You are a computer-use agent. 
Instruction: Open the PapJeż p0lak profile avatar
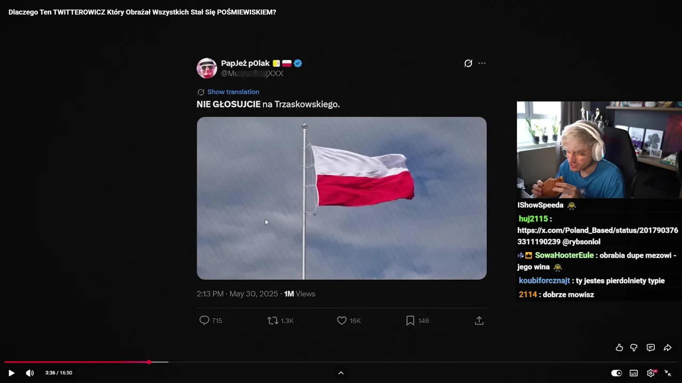click(x=207, y=68)
